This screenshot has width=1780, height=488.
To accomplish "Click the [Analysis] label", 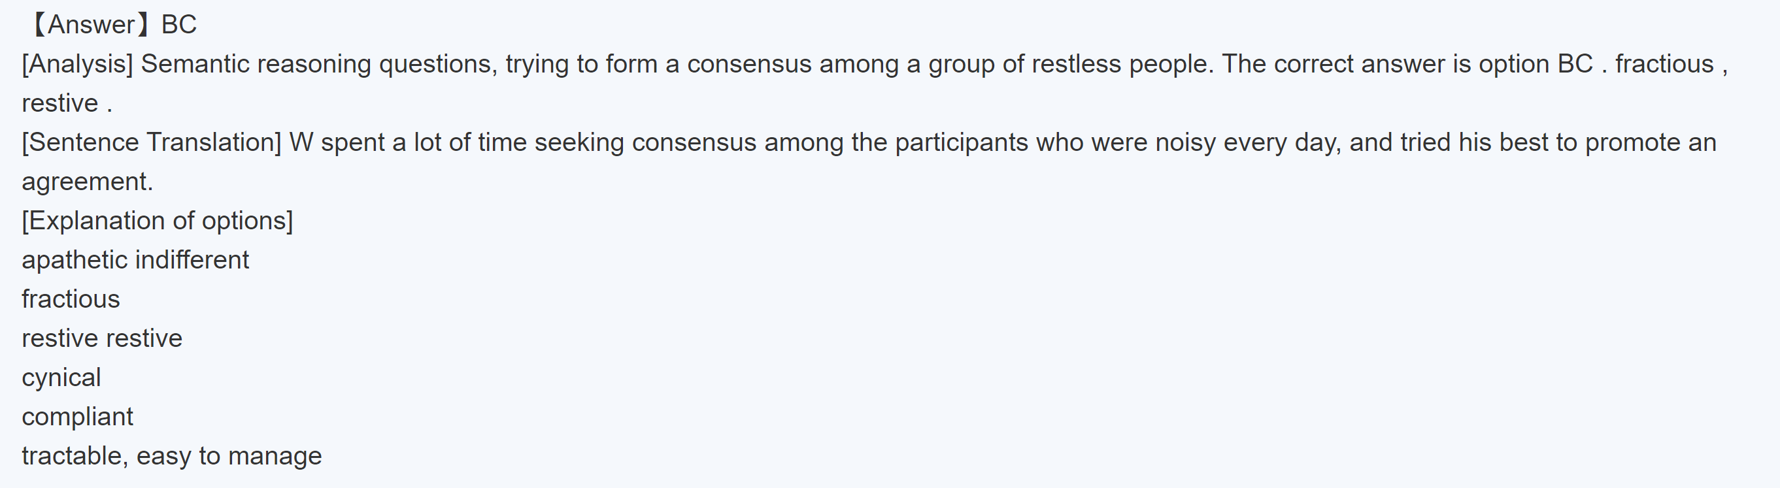I will point(77,64).
